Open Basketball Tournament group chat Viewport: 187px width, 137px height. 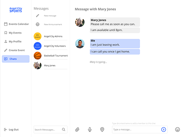click(51, 56)
